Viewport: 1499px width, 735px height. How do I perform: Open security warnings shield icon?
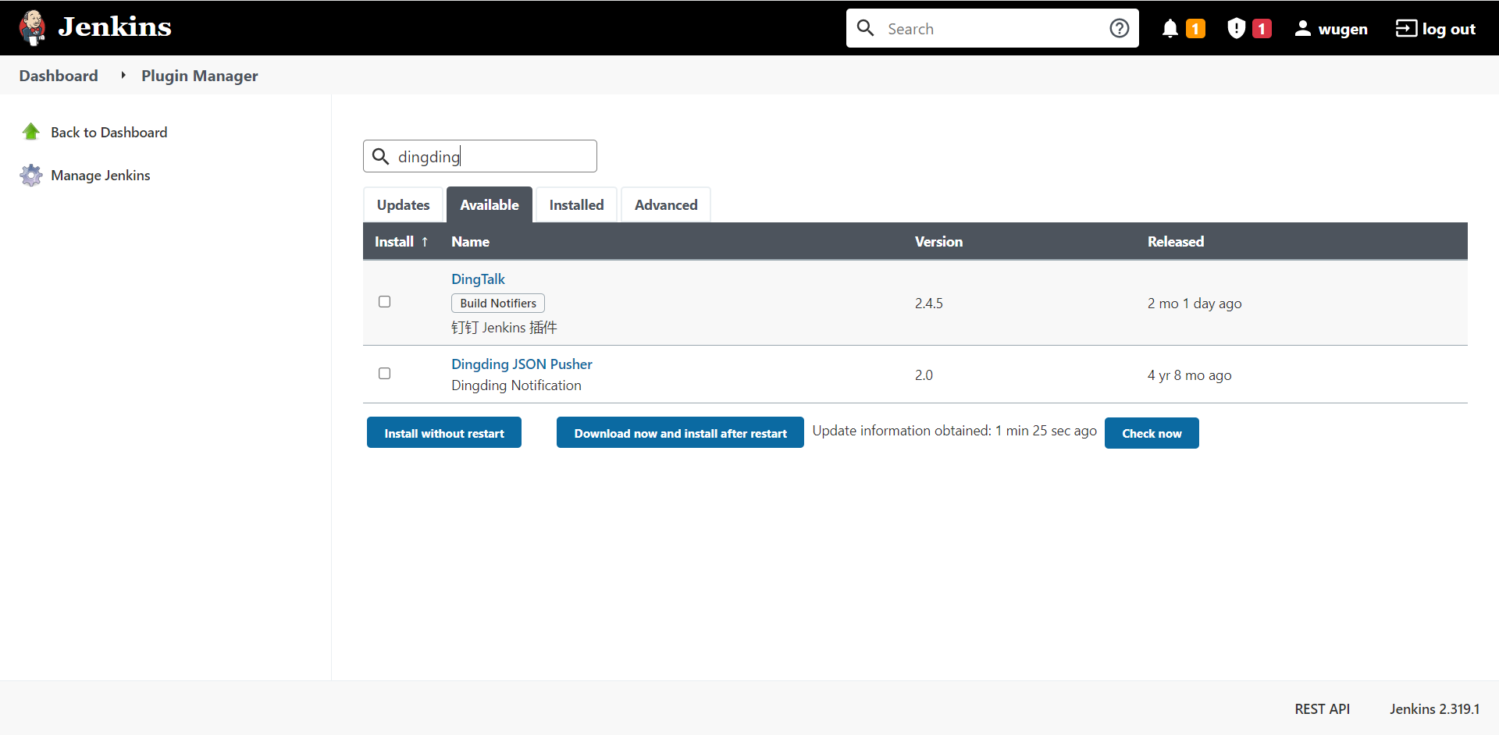coord(1236,29)
